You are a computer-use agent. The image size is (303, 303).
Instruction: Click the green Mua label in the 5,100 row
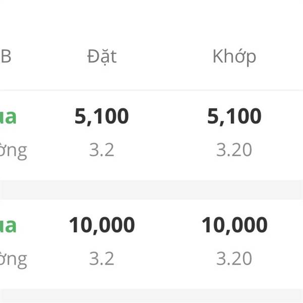pyautogui.click(x=9, y=117)
